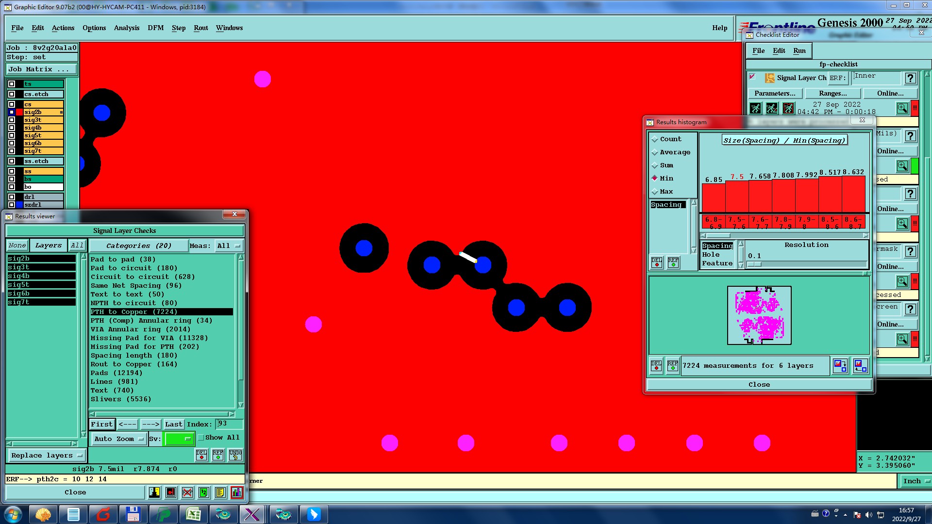
Task: Click the board distribution thumbnail
Action: (x=759, y=315)
